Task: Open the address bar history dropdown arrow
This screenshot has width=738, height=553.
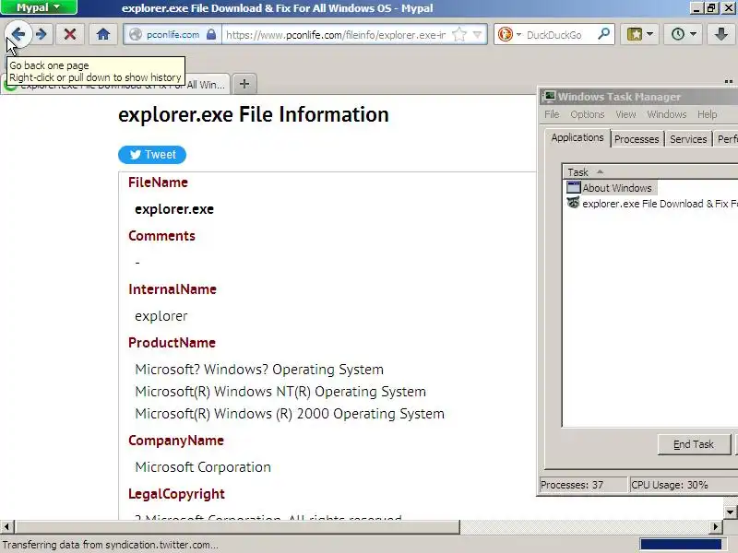Action: click(x=477, y=34)
